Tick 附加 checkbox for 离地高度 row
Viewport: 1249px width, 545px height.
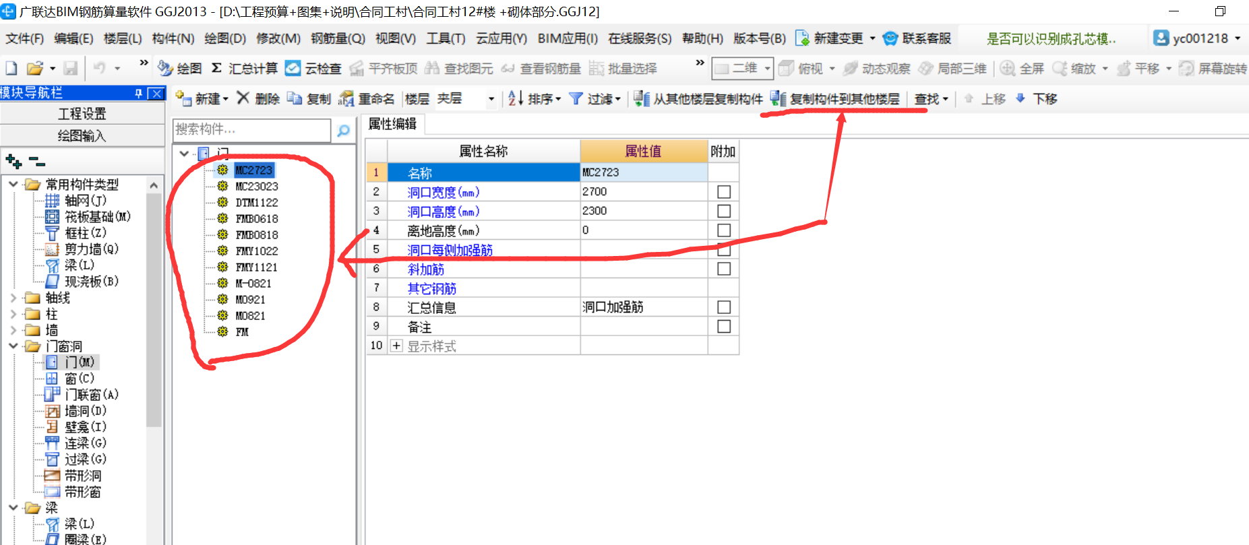click(x=724, y=230)
